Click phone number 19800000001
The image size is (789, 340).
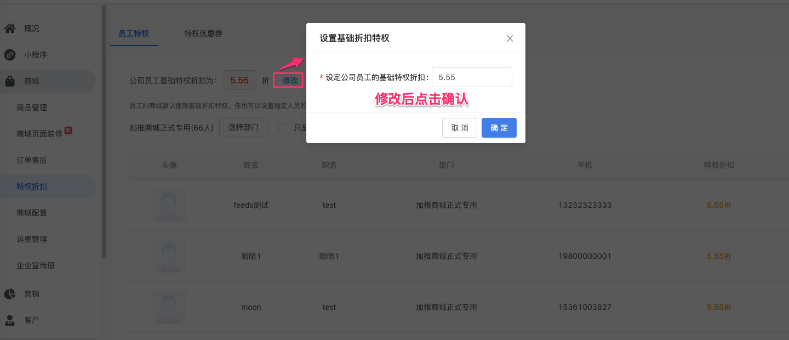click(585, 256)
